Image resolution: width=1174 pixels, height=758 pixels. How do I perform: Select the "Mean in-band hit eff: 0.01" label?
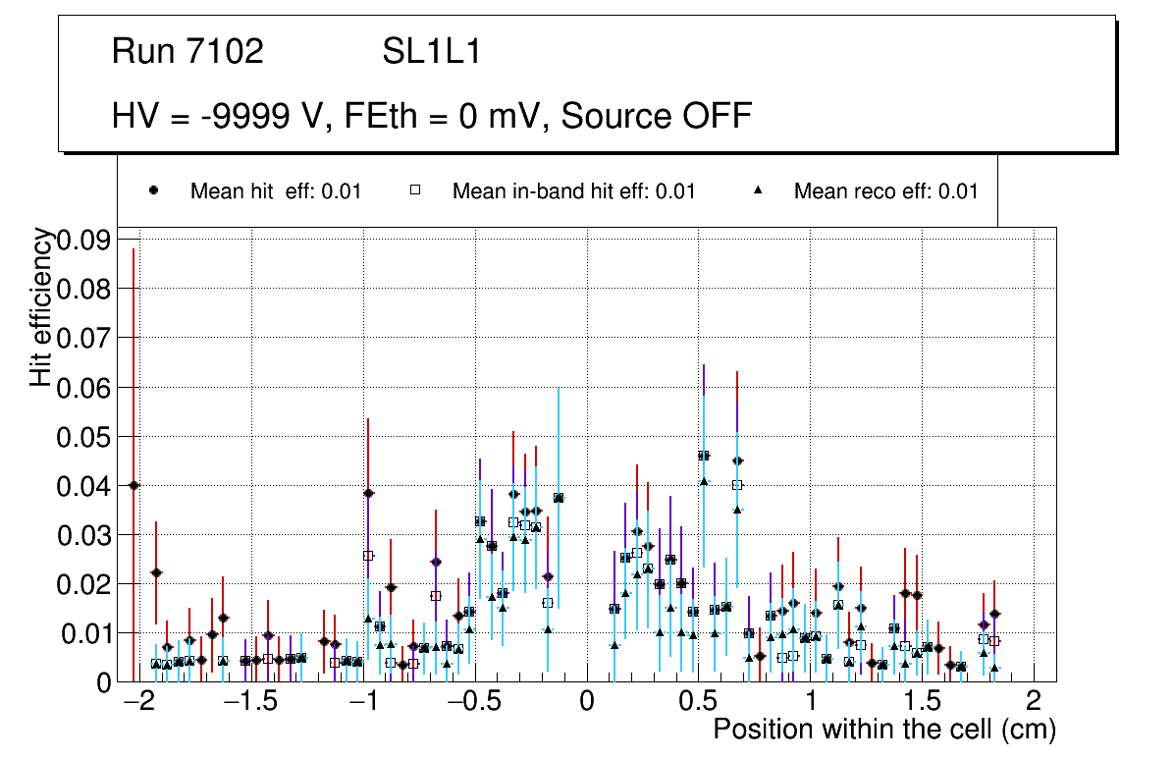tap(573, 191)
